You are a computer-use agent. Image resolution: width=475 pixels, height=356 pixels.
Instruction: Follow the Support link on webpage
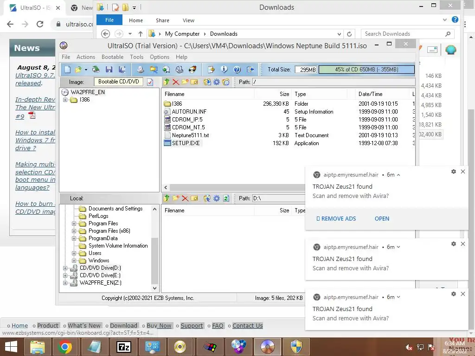point(192,326)
